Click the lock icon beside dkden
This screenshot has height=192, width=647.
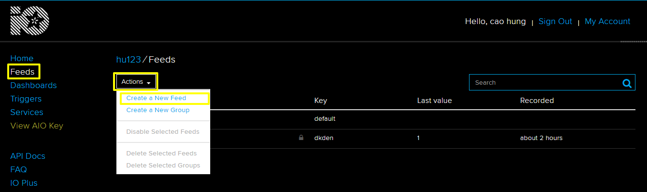pos(301,138)
